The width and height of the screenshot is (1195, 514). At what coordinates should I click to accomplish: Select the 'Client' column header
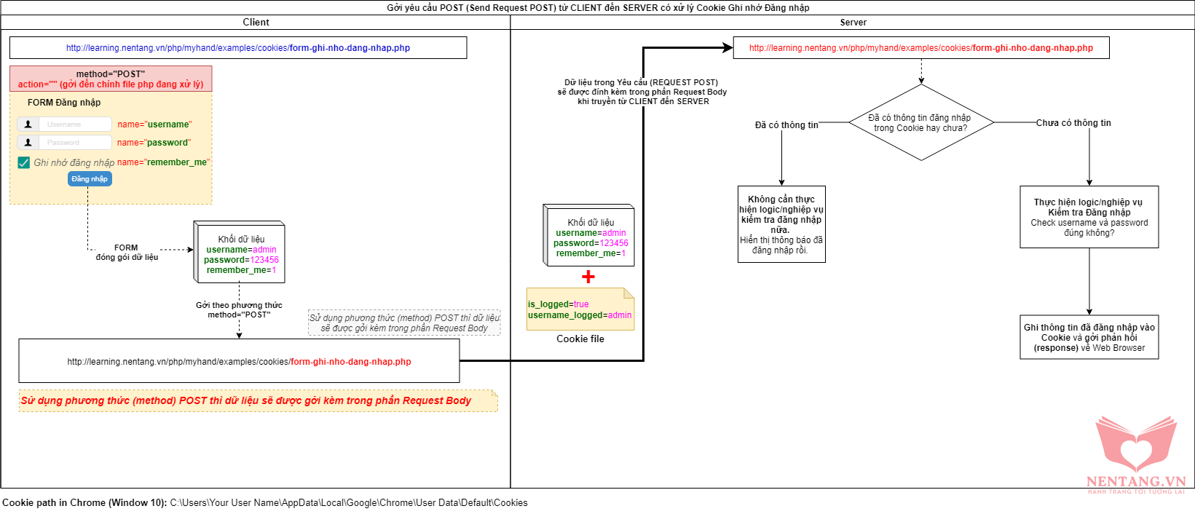click(256, 23)
